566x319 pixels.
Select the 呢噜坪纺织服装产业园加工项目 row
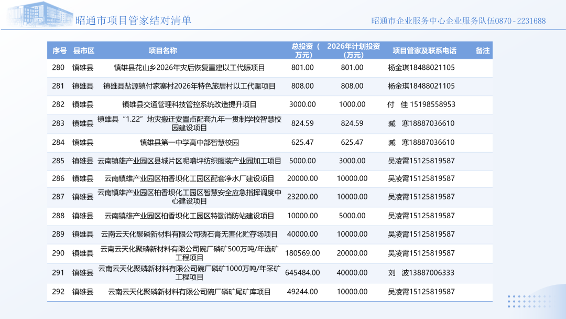(x=189, y=161)
